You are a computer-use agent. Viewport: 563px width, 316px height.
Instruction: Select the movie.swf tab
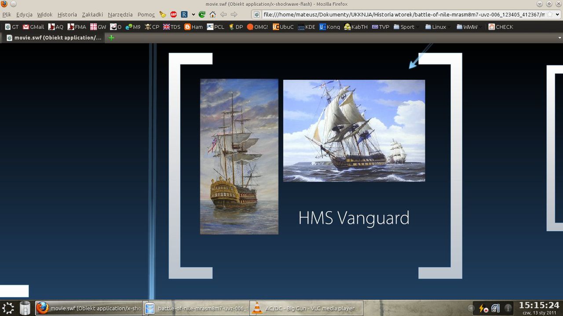pos(54,38)
